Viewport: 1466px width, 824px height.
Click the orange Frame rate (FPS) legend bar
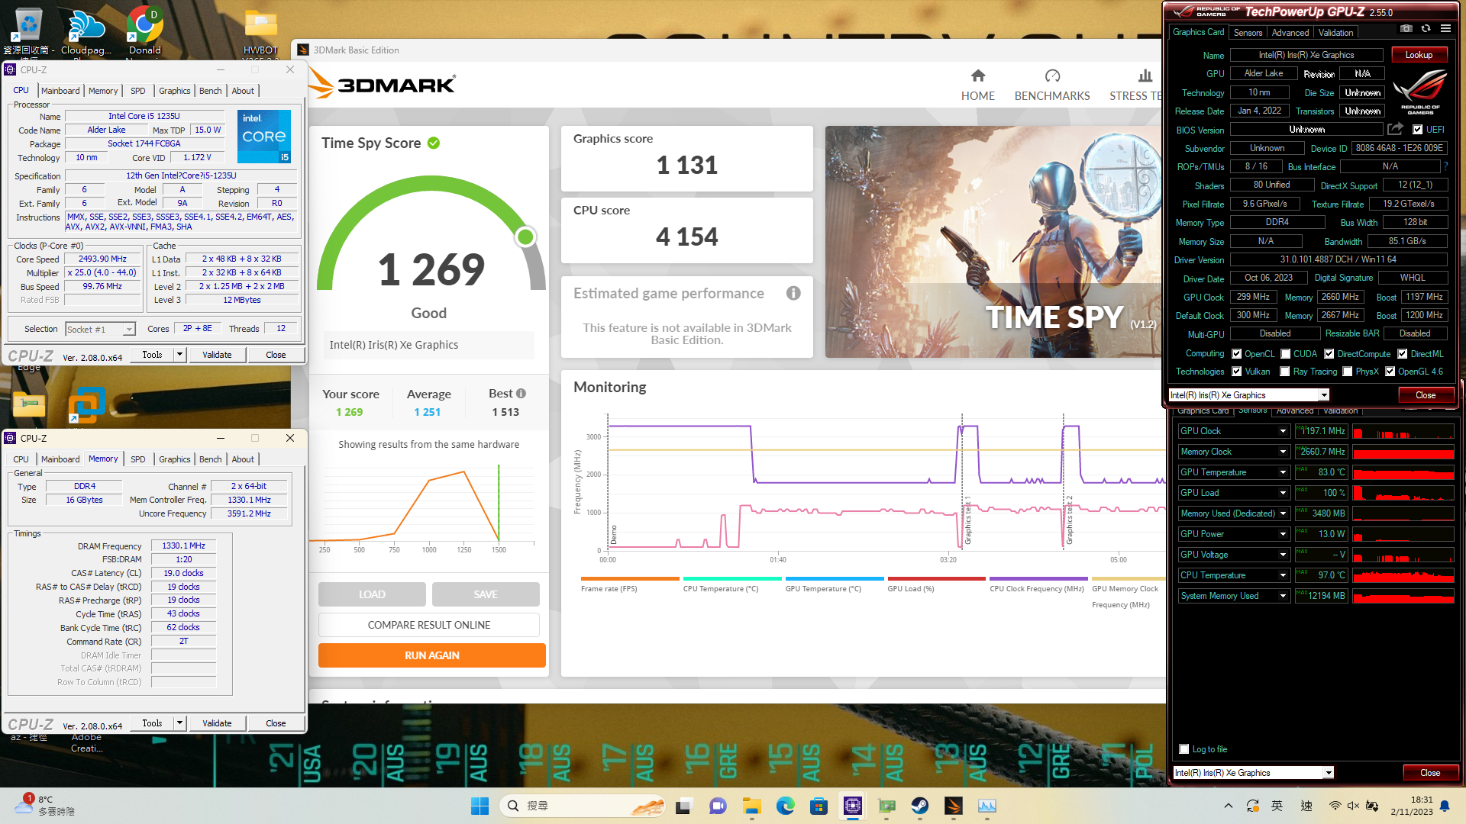pyautogui.click(x=630, y=578)
